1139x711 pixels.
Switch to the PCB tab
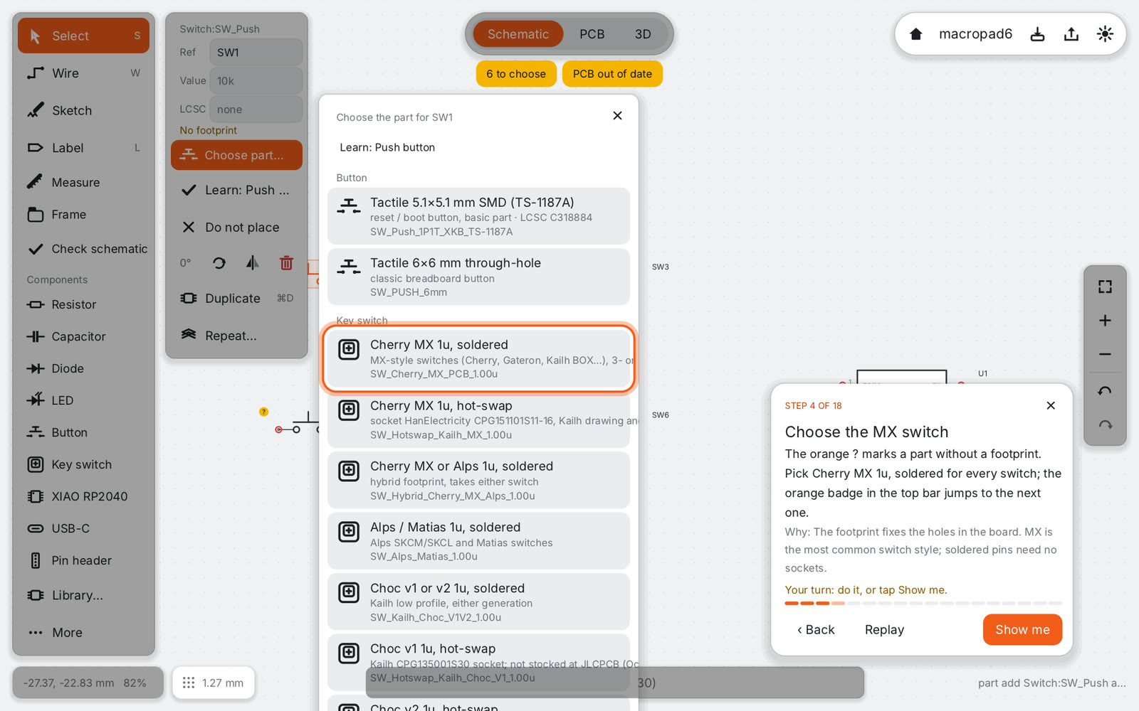[x=592, y=34]
